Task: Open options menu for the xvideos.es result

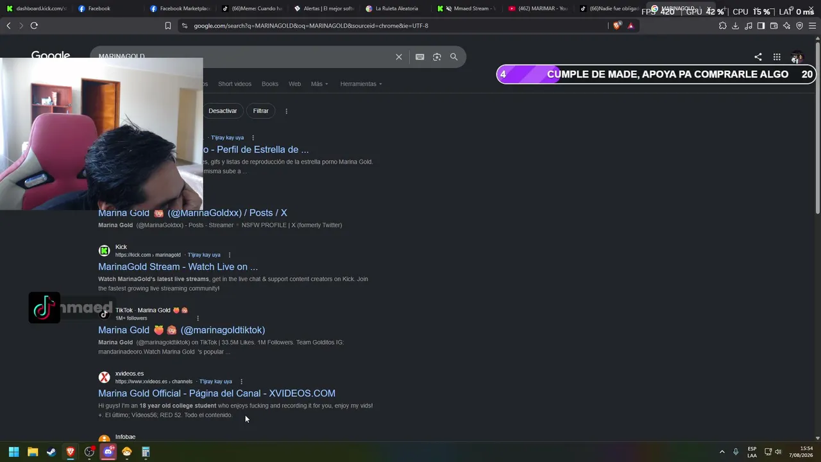Action: click(241, 382)
